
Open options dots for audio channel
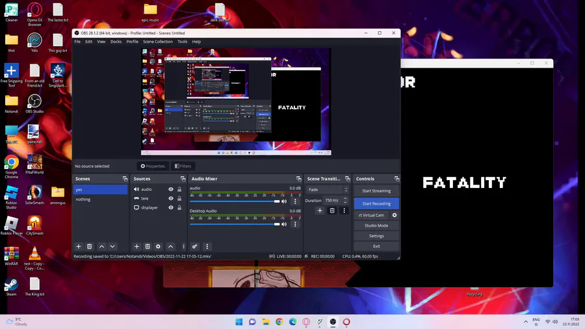[295, 202]
